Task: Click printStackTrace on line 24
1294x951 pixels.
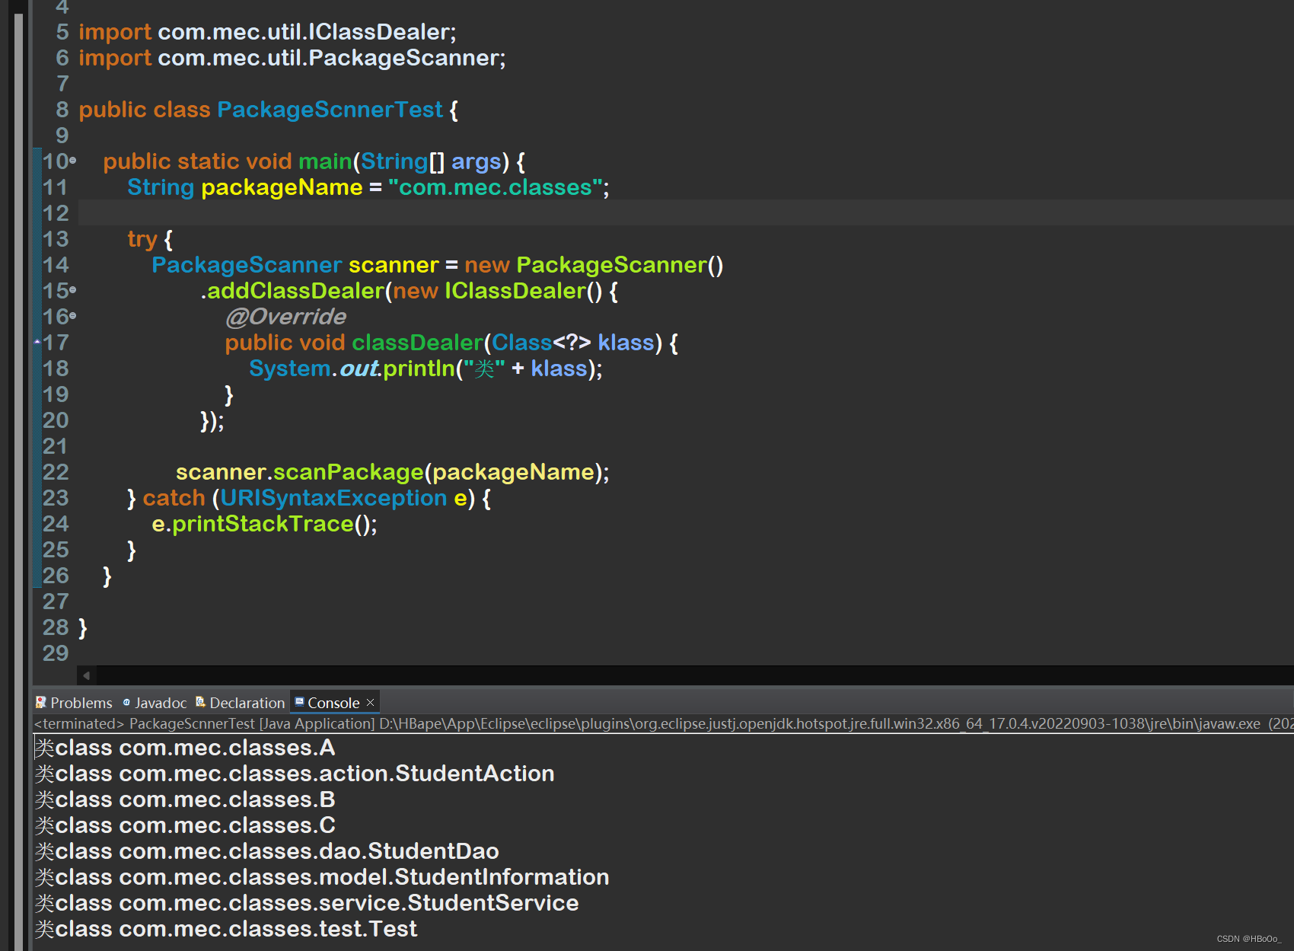Action: (263, 524)
